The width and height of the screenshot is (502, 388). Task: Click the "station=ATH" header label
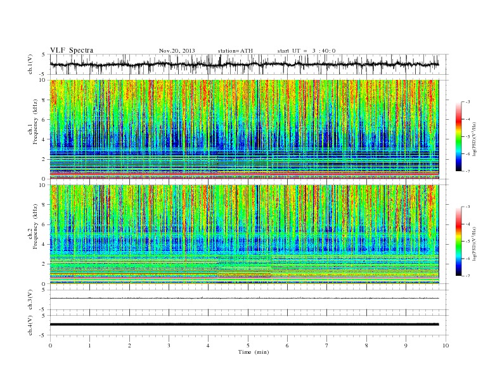coord(235,51)
